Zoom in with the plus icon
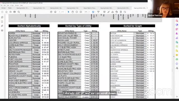Screen dimensions: 179x101 click(x=81, y=12)
